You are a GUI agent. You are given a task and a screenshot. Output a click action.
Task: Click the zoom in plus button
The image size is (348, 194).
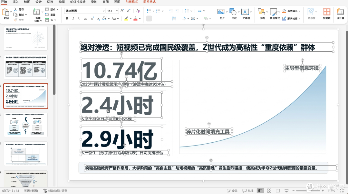click(323, 191)
